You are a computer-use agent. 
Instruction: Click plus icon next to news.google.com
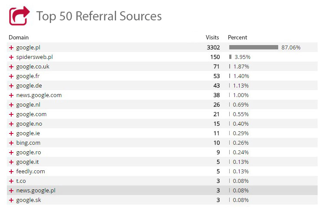[11, 95]
